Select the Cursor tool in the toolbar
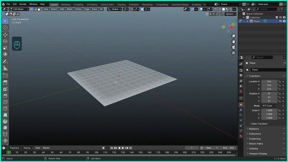 tap(5, 27)
